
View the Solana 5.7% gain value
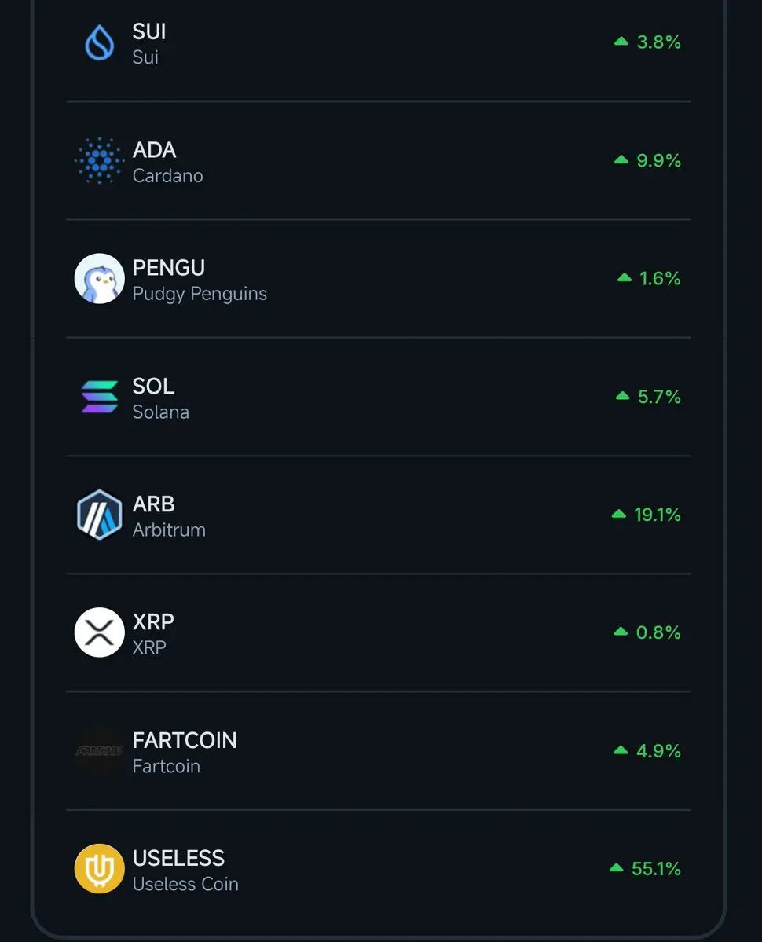(x=659, y=397)
